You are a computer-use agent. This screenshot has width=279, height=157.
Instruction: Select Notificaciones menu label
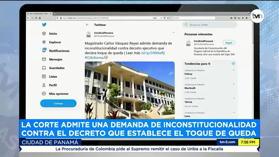click(59, 51)
